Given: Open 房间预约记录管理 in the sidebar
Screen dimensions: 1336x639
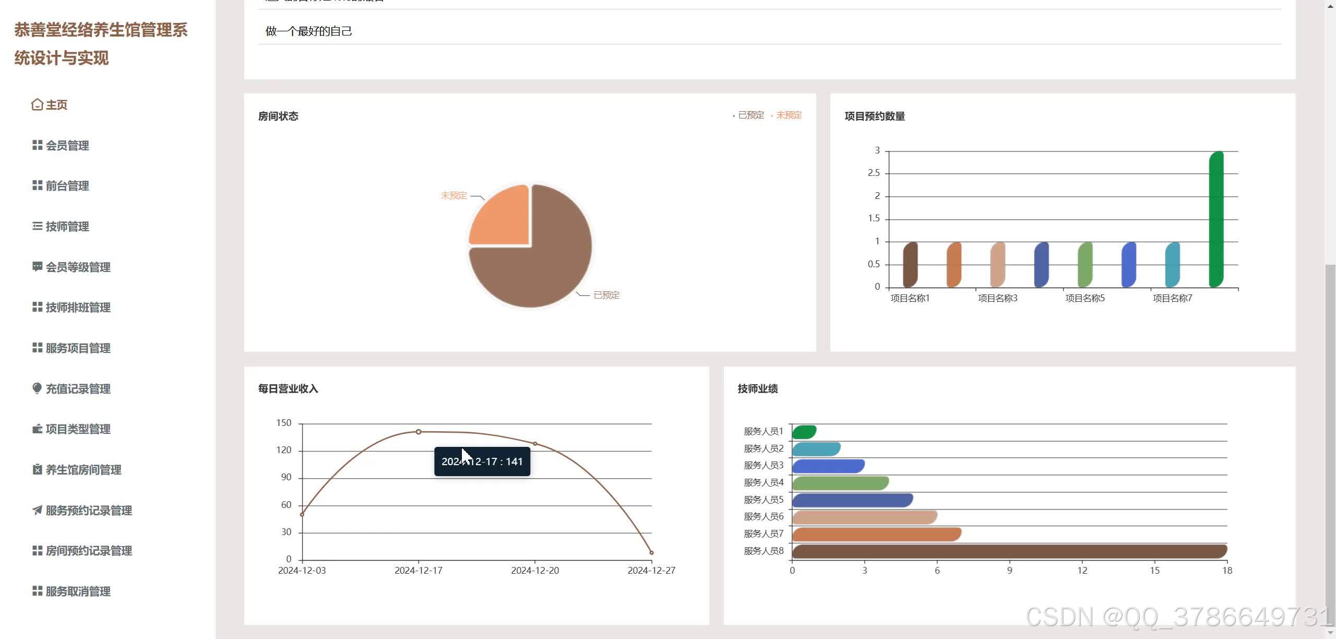Looking at the screenshot, I should [x=88, y=551].
